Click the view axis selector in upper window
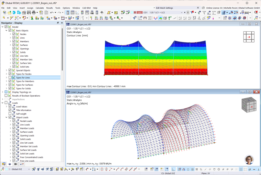Viewport: 261px width, 175px height. coord(249,37)
